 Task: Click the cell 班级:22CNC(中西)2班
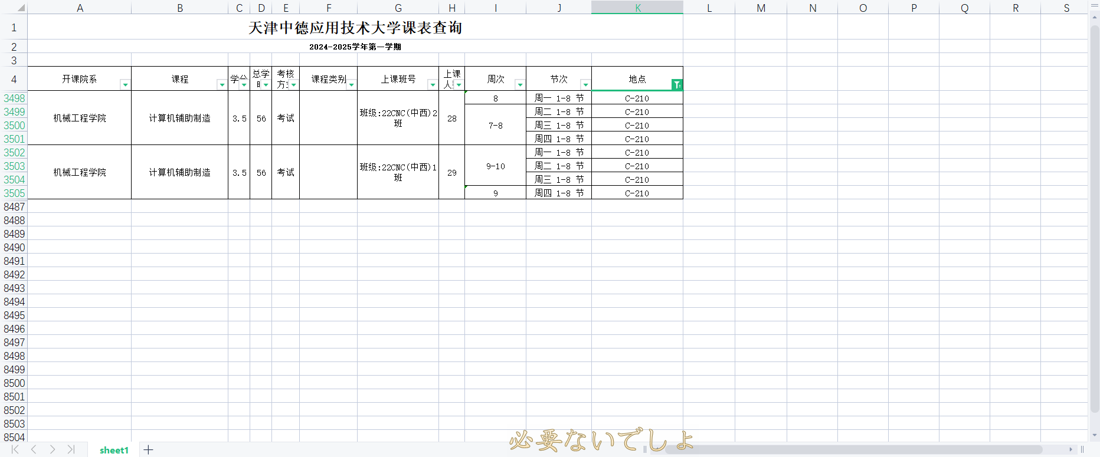[398, 118]
